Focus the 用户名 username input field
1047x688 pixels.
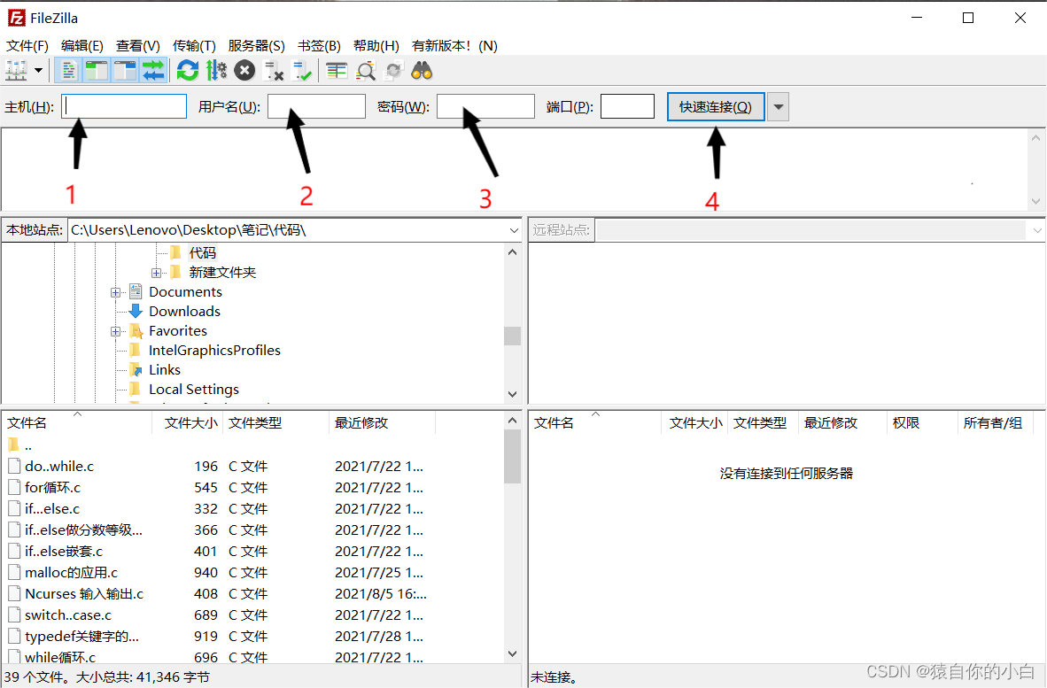point(316,106)
